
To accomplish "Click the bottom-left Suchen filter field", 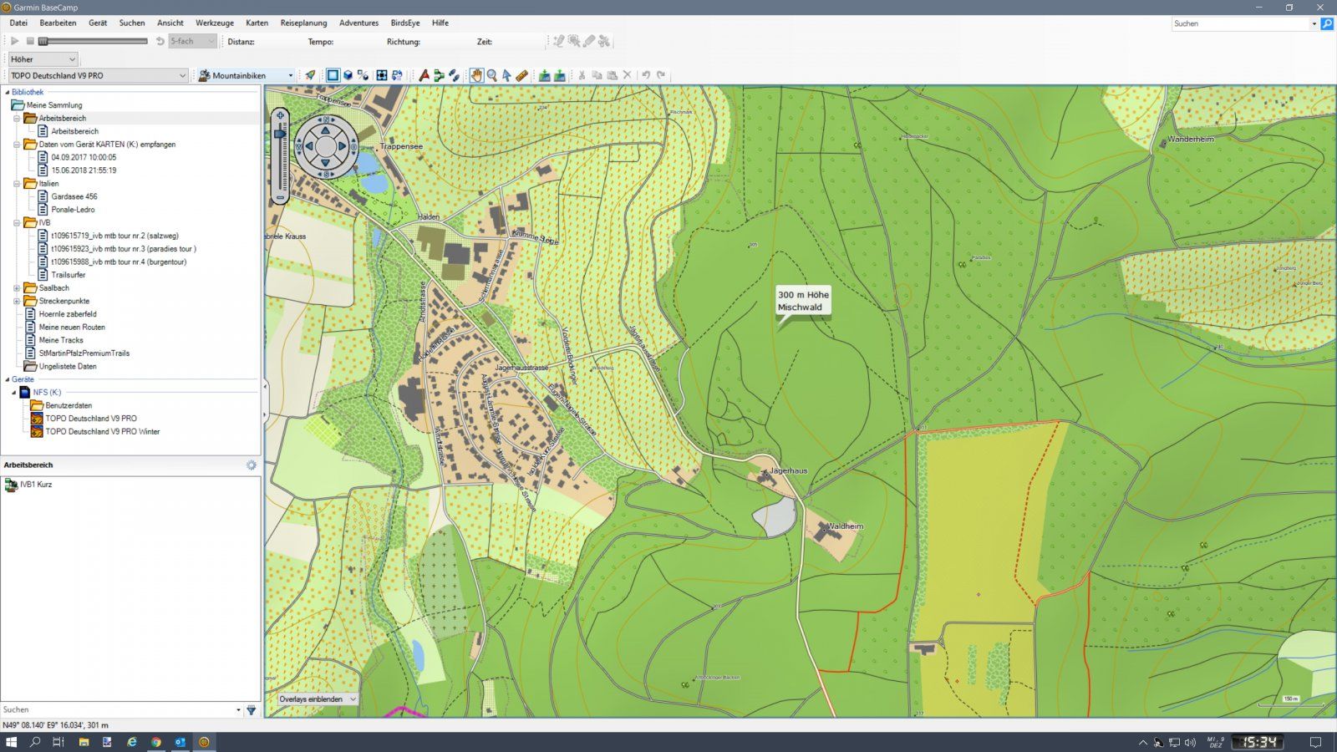I will click(121, 710).
